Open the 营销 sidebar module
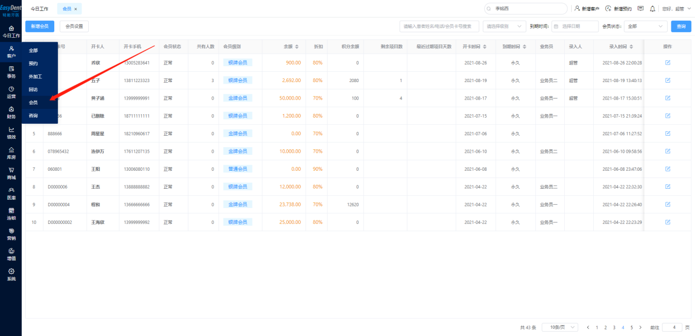The width and height of the screenshot is (695, 336). 11,234
